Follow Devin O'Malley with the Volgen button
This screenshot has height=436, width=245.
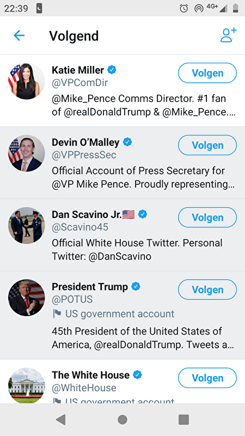[207, 145]
